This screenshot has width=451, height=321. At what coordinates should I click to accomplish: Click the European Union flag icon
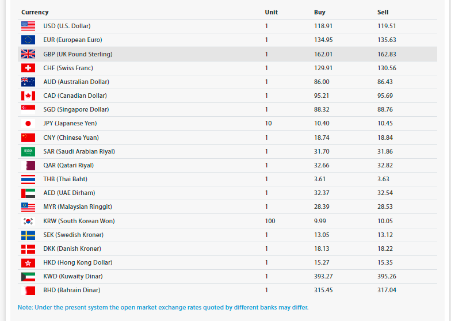coord(28,40)
